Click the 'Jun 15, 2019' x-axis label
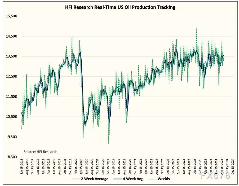This screenshot has width=239, height=186. [54, 167]
